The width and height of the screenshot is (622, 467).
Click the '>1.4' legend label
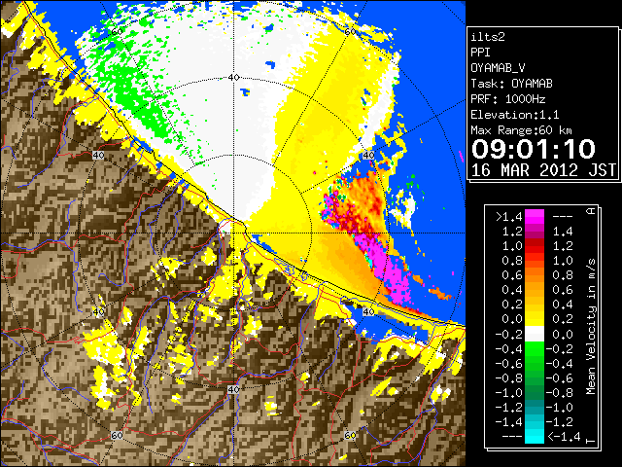click(508, 217)
